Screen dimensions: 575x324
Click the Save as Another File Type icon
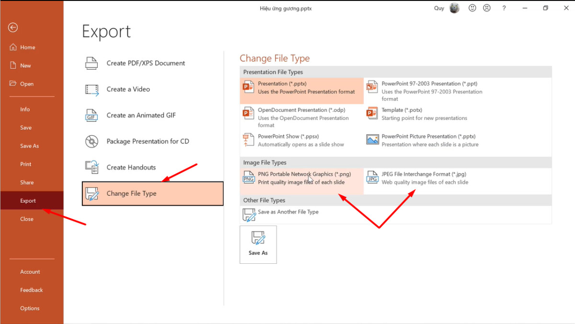tap(249, 215)
